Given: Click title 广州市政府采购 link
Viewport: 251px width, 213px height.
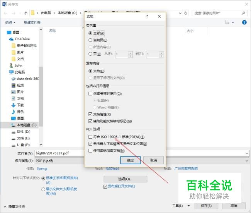Looking at the screenshot, I should click(186, 168).
